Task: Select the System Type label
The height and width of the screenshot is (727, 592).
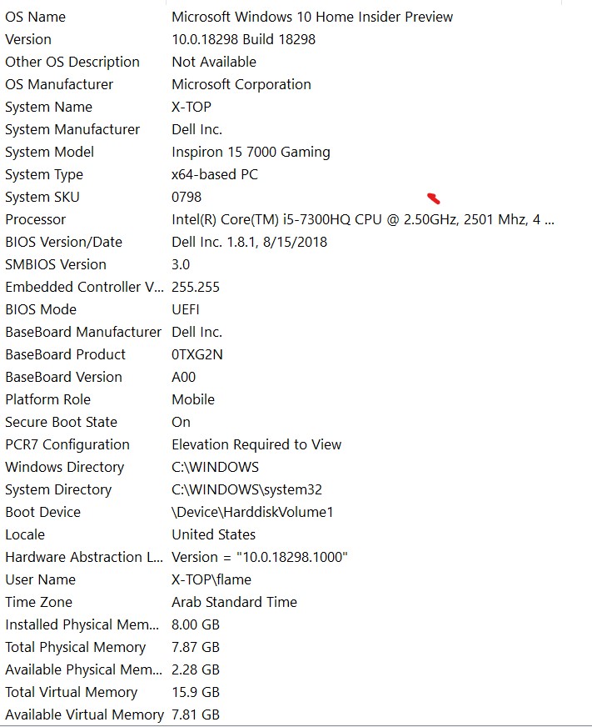Action: click(x=44, y=175)
